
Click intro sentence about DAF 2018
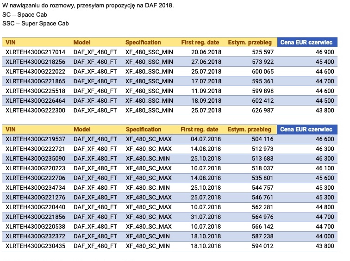click(x=88, y=6)
